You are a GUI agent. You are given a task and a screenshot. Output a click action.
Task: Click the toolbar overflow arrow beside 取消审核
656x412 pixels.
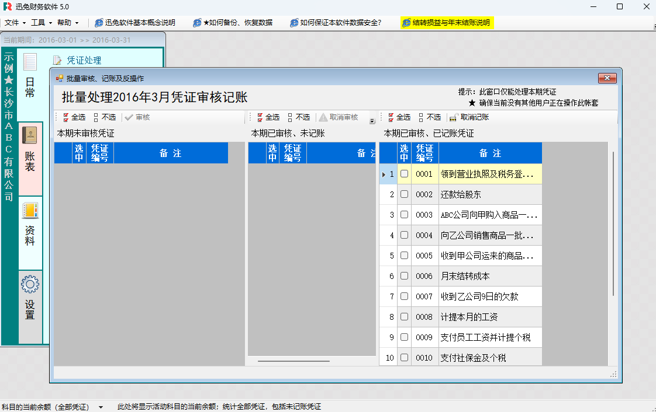click(372, 121)
